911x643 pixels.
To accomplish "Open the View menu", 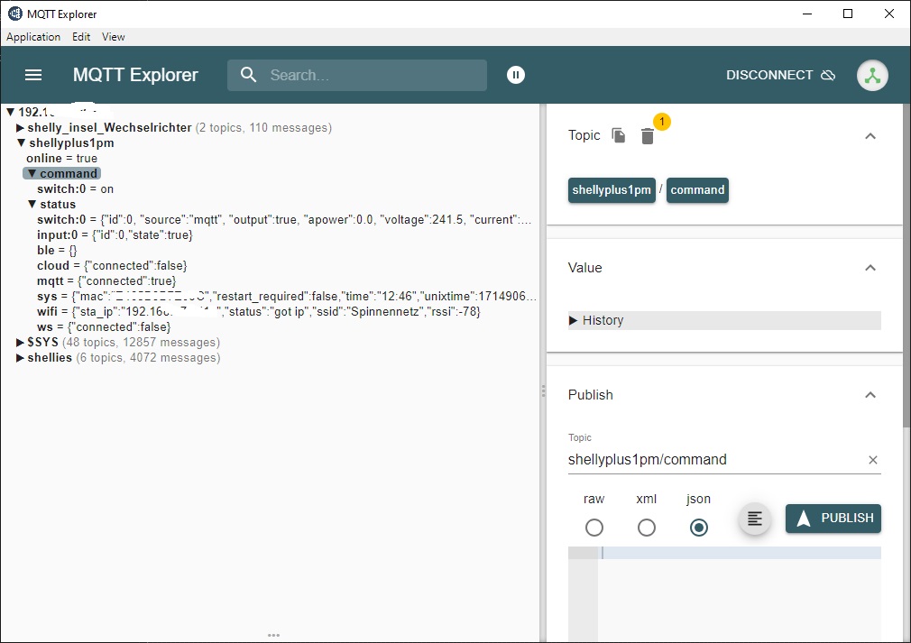I will pyautogui.click(x=114, y=37).
